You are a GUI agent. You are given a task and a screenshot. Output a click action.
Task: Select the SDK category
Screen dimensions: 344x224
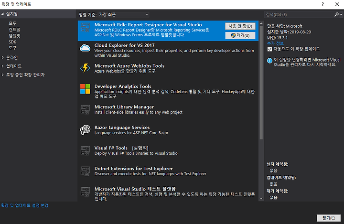click(12, 42)
